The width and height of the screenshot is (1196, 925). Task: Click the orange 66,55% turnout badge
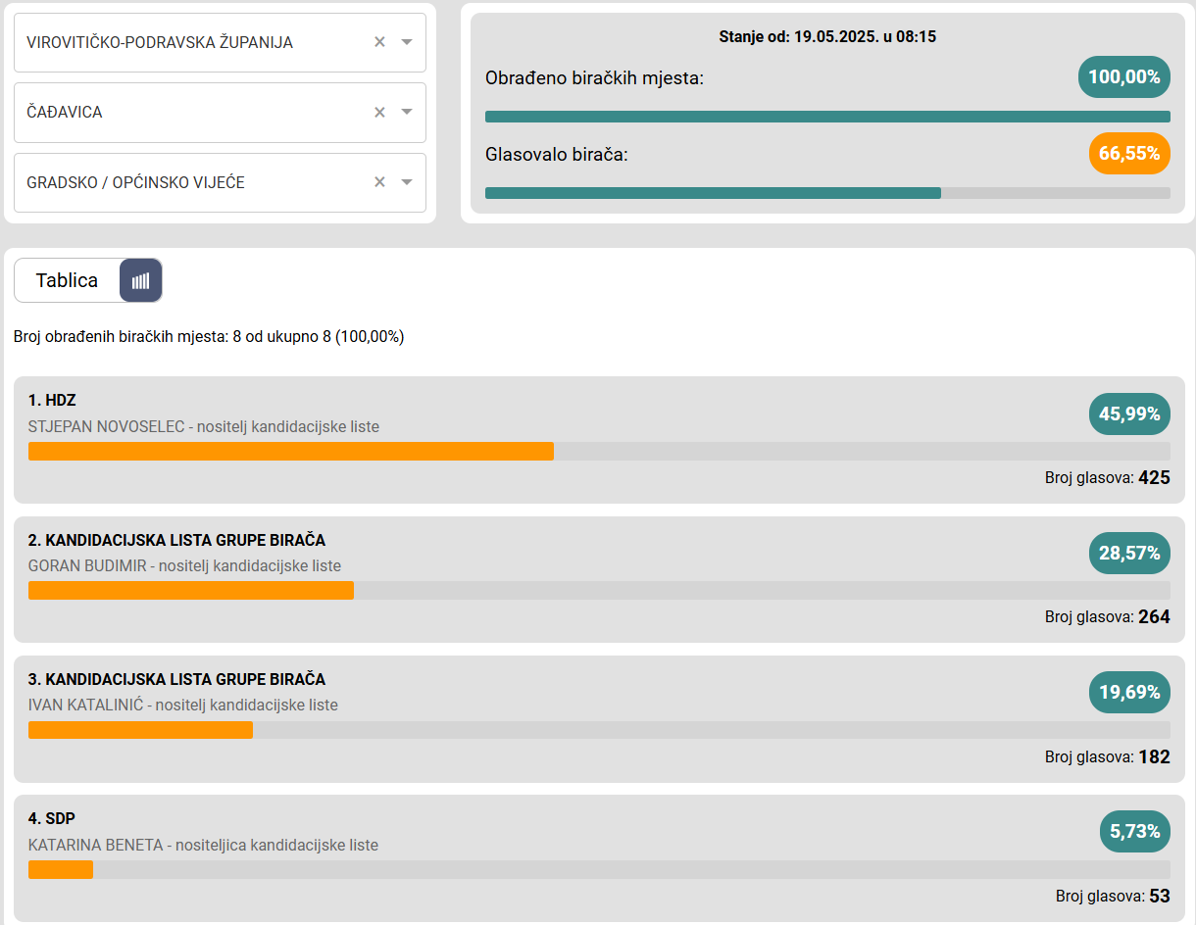[x=1129, y=154]
